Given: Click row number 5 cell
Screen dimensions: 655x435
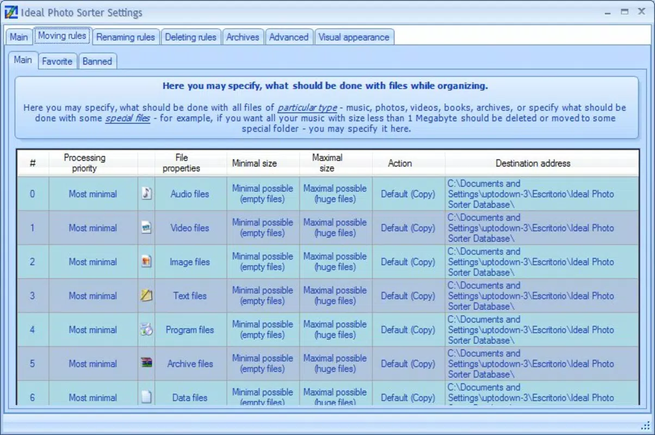Looking at the screenshot, I should tap(33, 364).
